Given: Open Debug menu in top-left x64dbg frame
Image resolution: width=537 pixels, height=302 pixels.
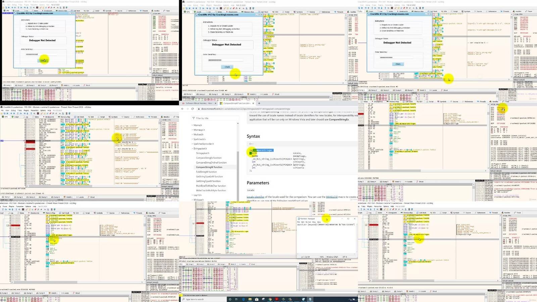Looking at the screenshot, I should 14,5.
